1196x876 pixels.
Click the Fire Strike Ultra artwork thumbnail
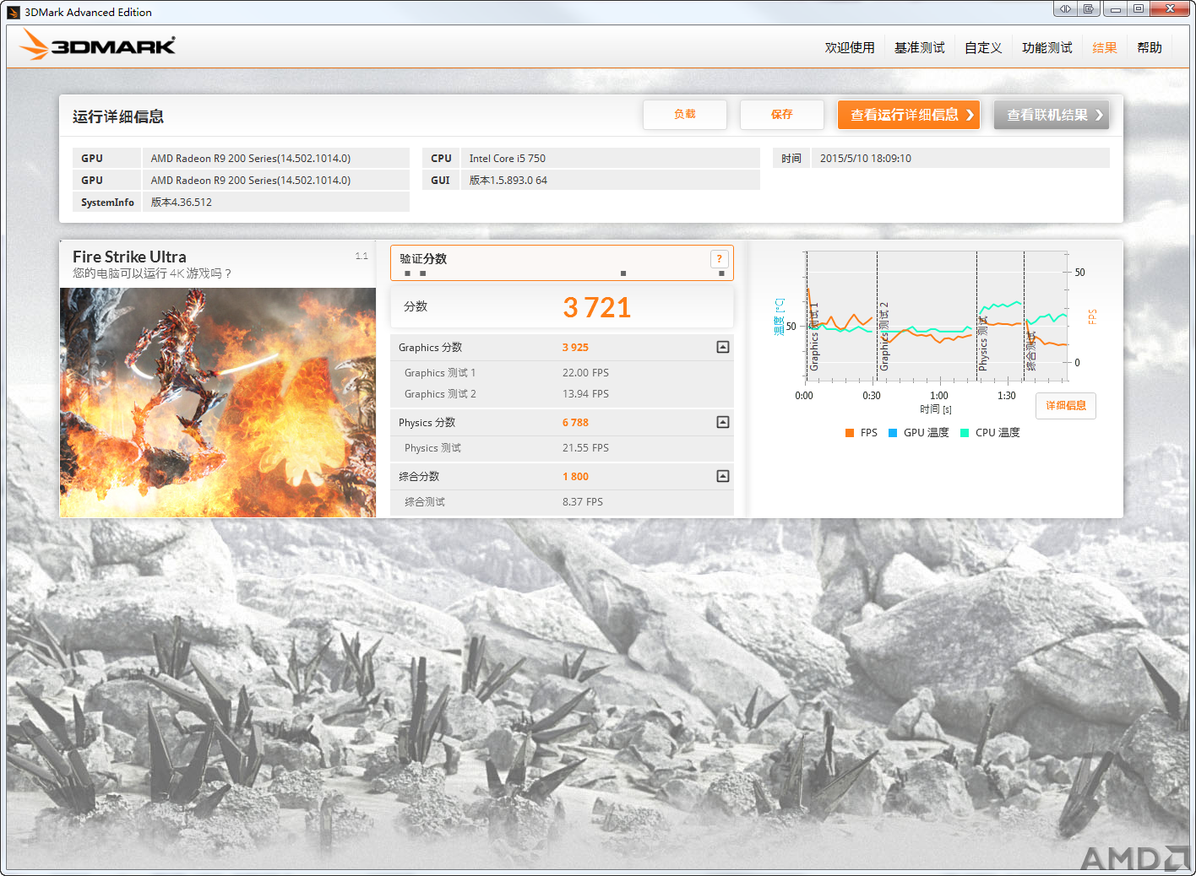[218, 403]
